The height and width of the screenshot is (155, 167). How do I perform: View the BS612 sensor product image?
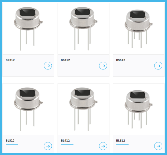click(139, 29)
